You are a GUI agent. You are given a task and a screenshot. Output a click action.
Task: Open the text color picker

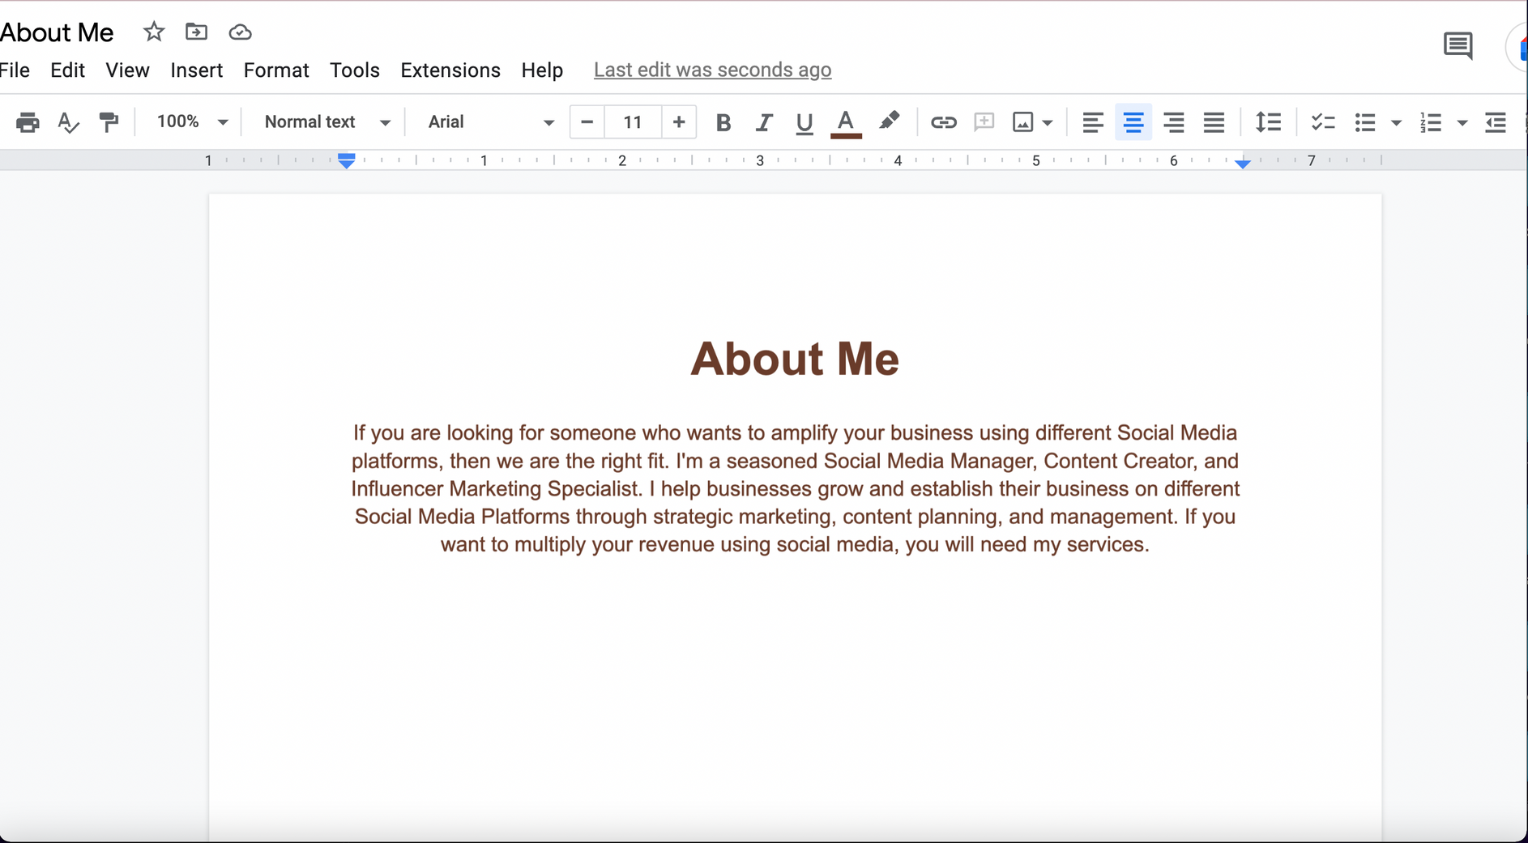coord(846,122)
